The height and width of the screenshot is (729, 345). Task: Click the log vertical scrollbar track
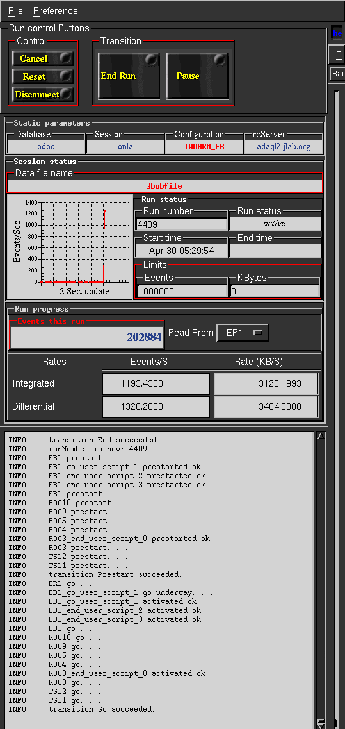[x=321, y=580]
